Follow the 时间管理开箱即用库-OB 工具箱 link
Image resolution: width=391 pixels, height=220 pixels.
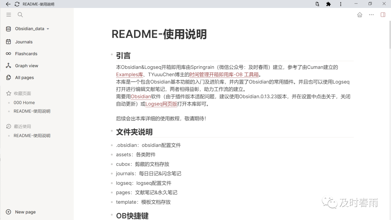point(224,75)
